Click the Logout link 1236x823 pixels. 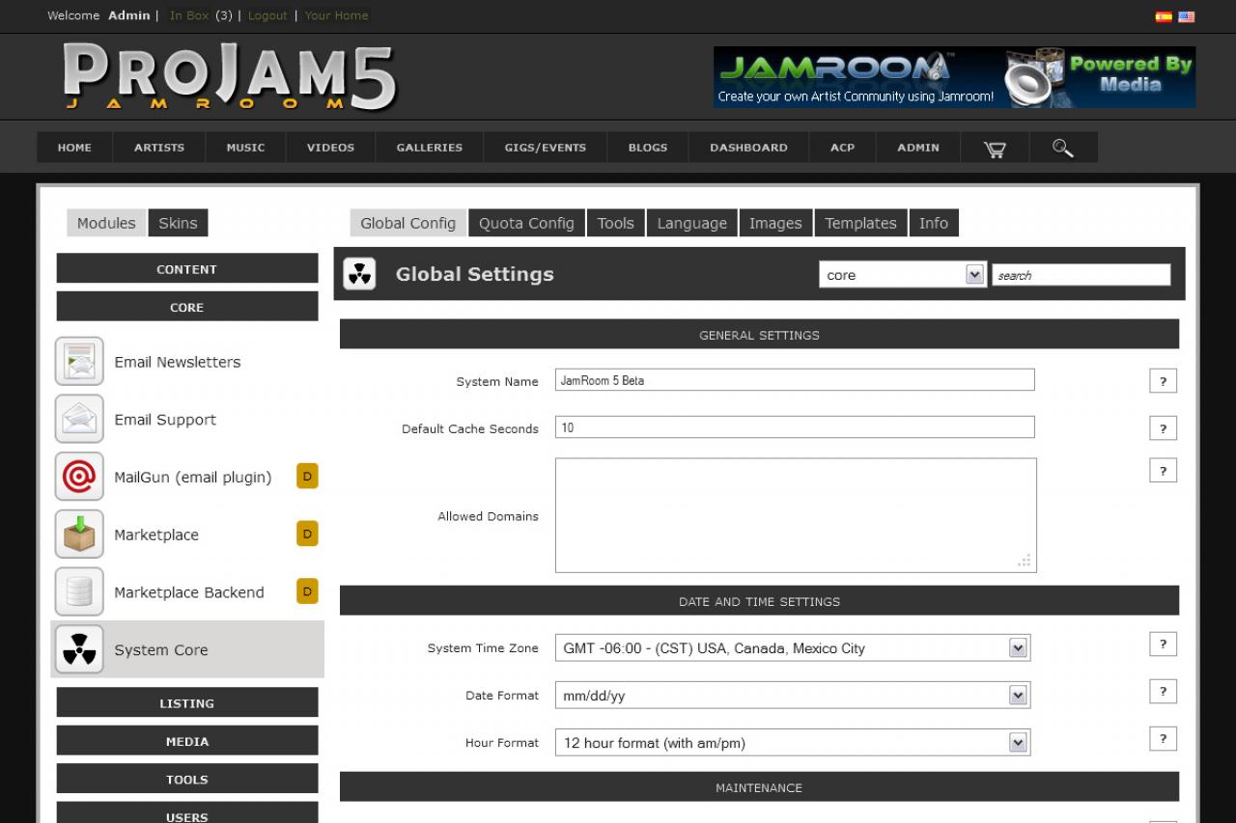coord(267,15)
